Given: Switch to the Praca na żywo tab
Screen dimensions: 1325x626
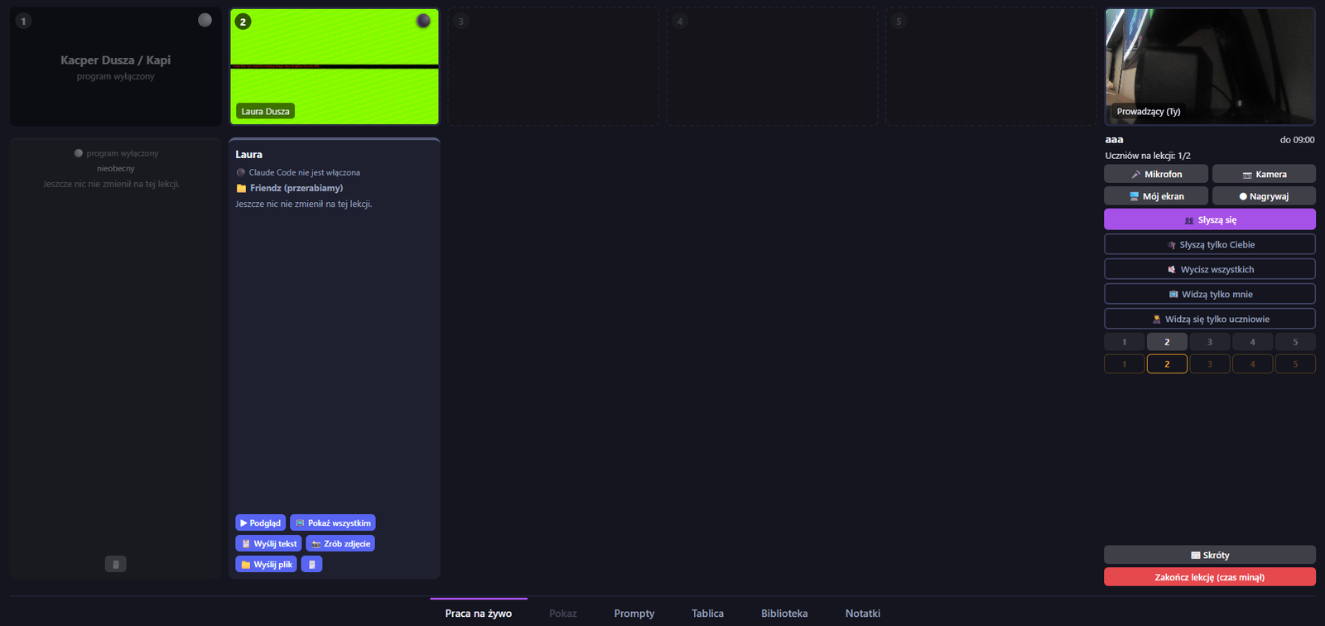Looking at the screenshot, I should pos(479,613).
